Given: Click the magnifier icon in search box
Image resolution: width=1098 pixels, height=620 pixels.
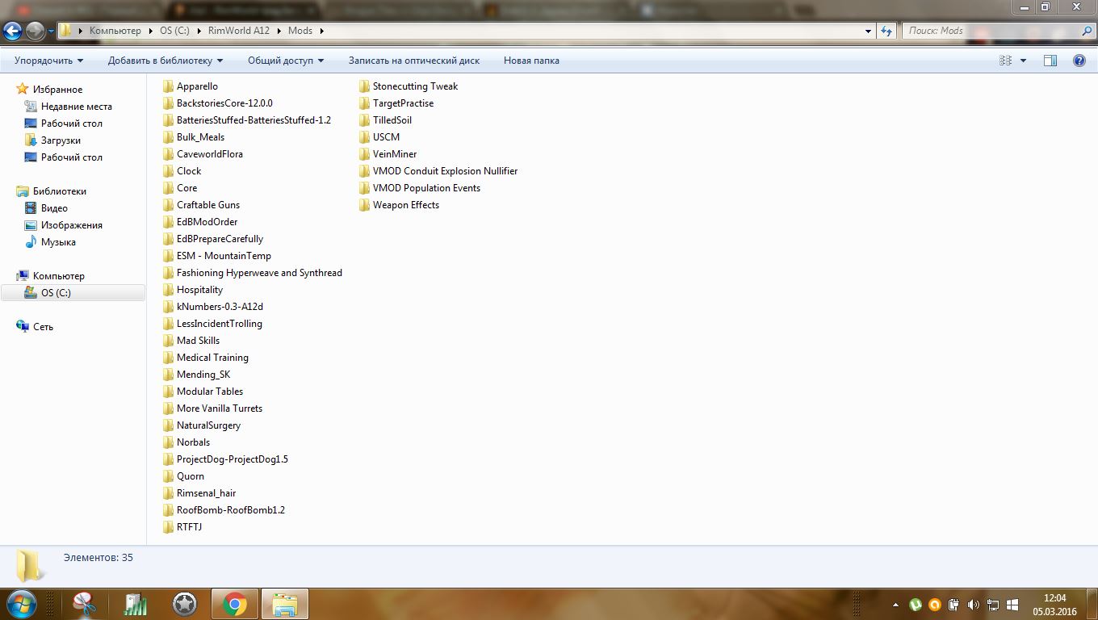Looking at the screenshot, I should pyautogui.click(x=1087, y=31).
